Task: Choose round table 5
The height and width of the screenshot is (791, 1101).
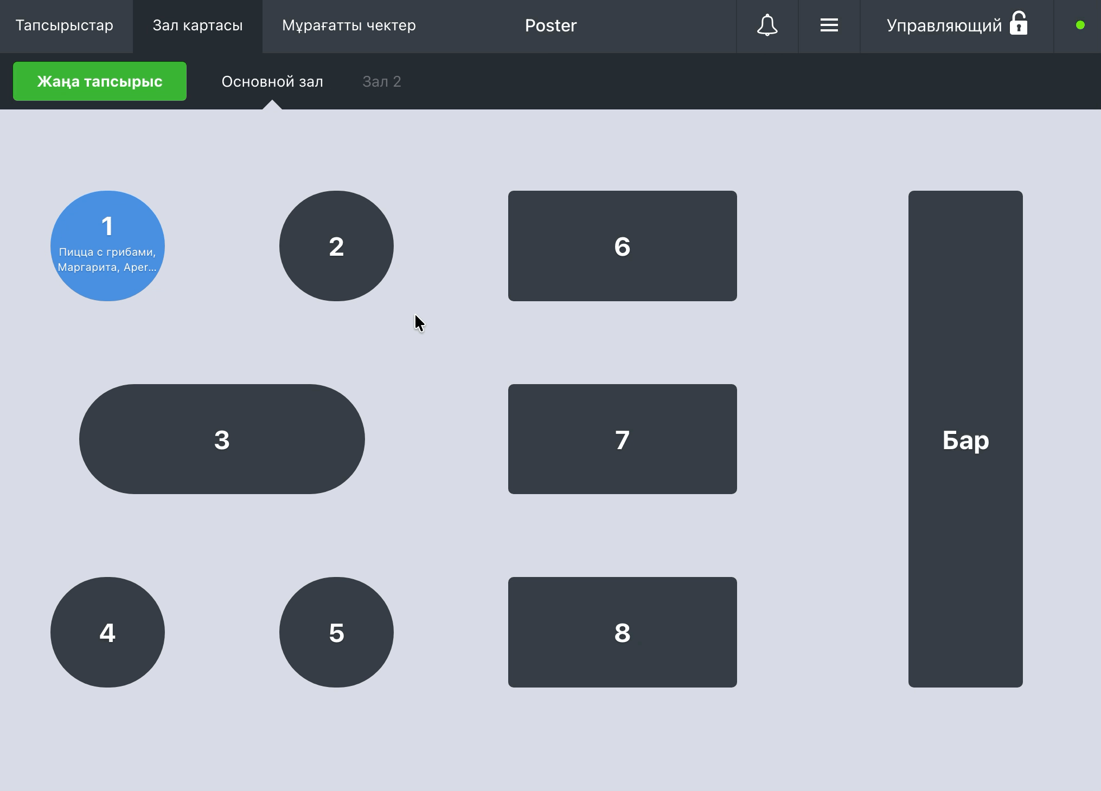Action: [x=336, y=632]
